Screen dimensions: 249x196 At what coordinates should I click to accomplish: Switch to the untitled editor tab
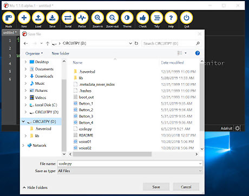click(x=10, y=32)
